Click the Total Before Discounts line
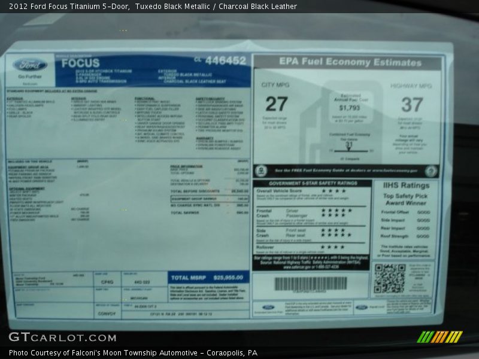This screenshot has width=479, height=359. click(x=210, y=191)
